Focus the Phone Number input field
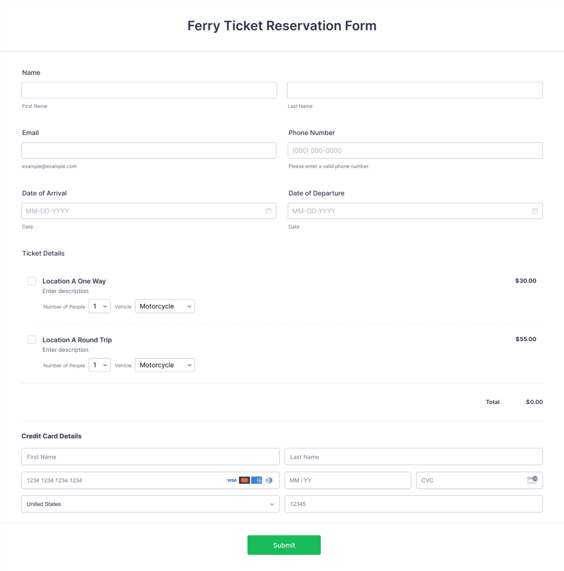Screen dimensions: 564x571 (415, 151)
